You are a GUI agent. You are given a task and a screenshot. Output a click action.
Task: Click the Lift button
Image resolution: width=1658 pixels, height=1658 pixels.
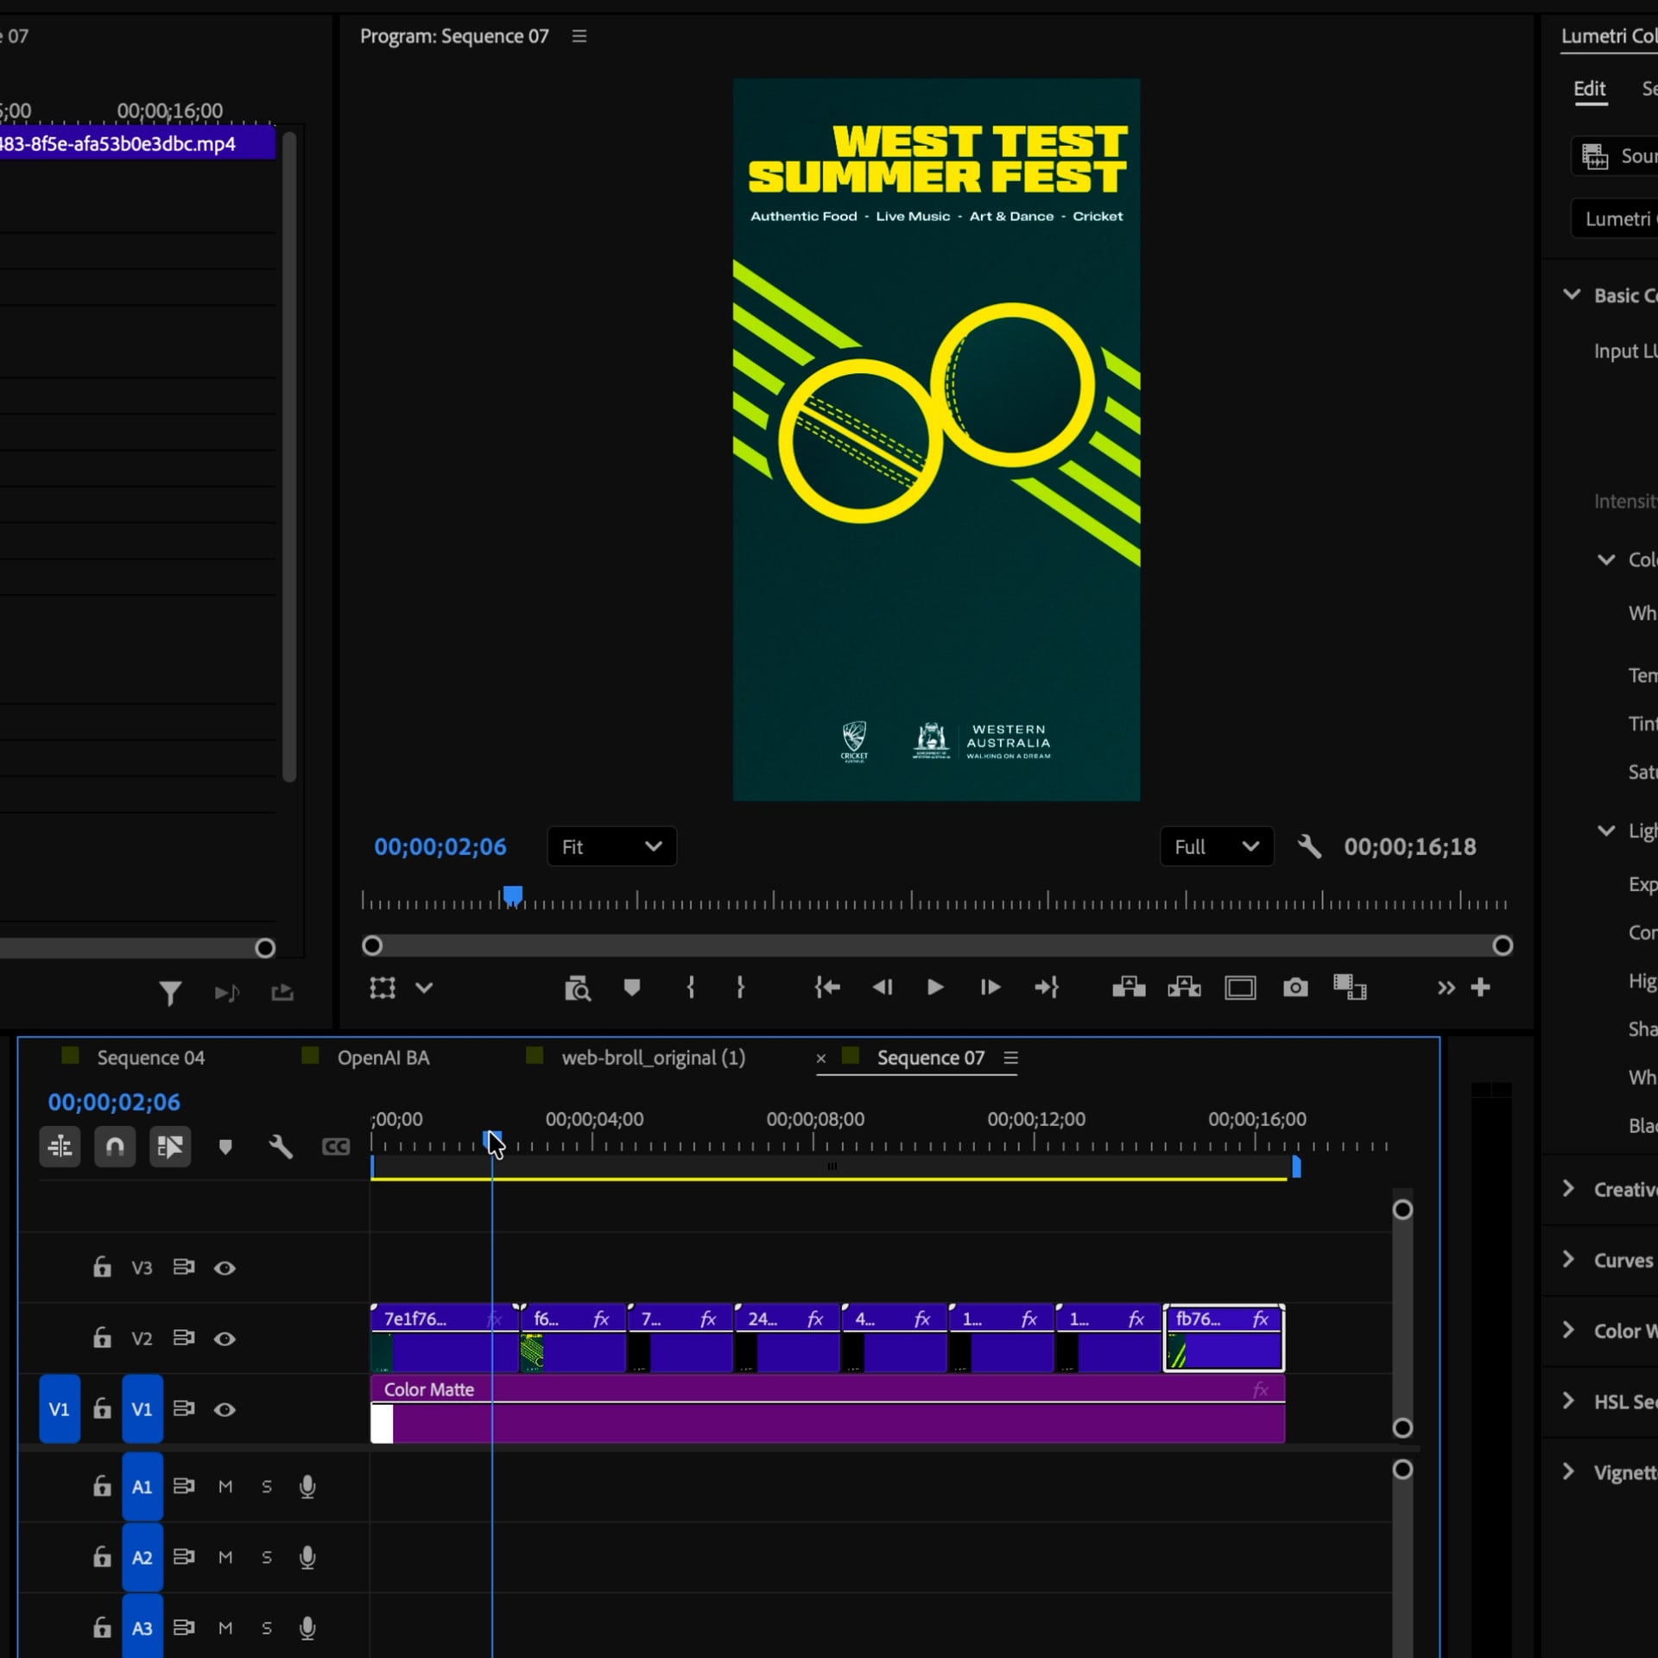pos(1129,987)
